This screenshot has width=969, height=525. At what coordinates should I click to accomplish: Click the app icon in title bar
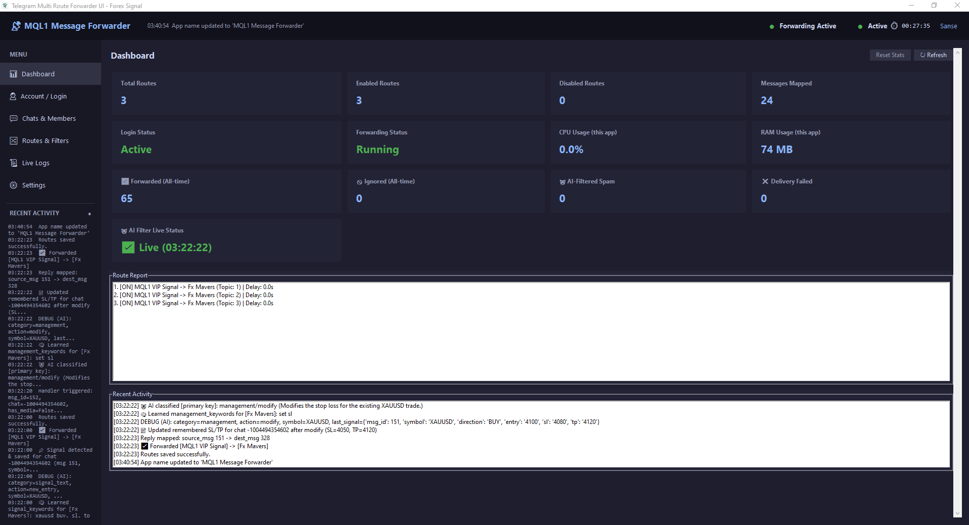point(5,6)
